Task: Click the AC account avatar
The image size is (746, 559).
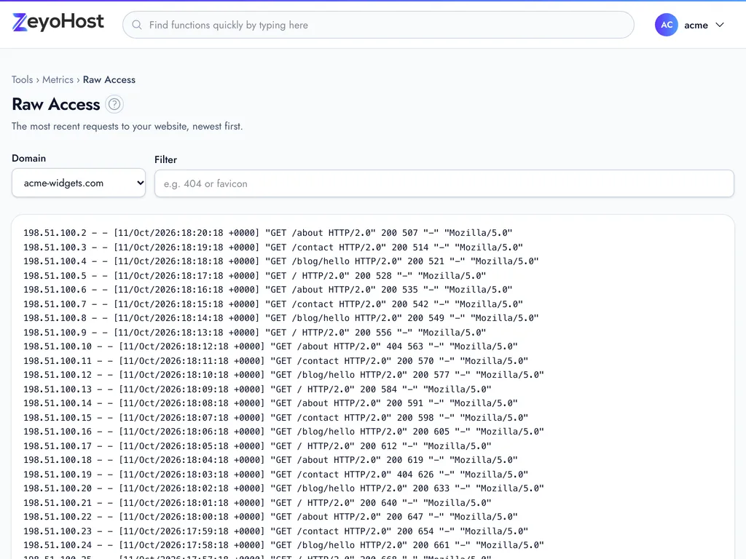Action: 666,25
